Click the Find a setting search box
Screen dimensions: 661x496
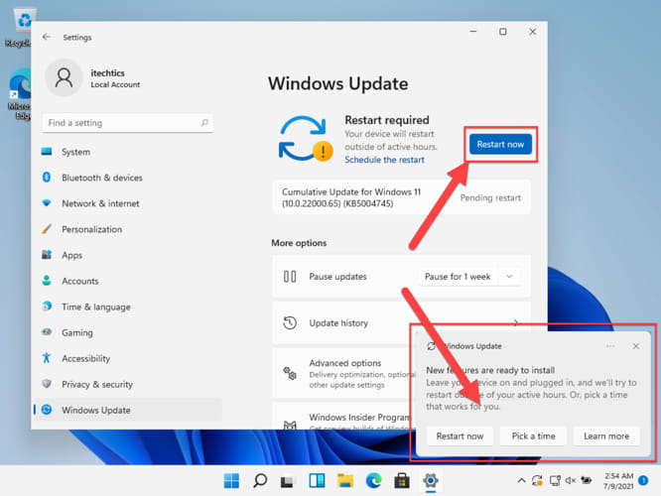click(x=128, y=123)
